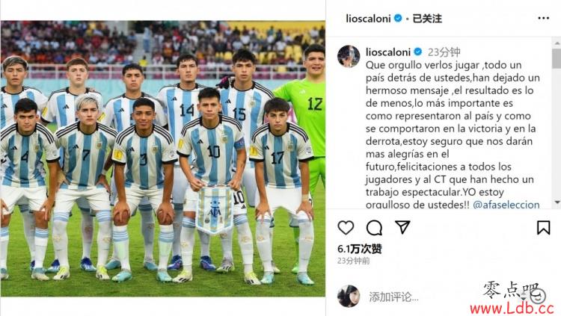Image resolution: width=561 pixels, height=316 pixels.
Task: Click the lioscaloni username in caption
Action: tap(387, 52)
